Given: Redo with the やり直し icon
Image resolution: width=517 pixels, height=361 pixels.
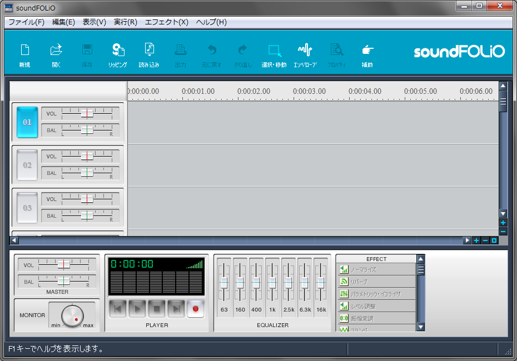Looking at the screenshot, I should (243, 56).
